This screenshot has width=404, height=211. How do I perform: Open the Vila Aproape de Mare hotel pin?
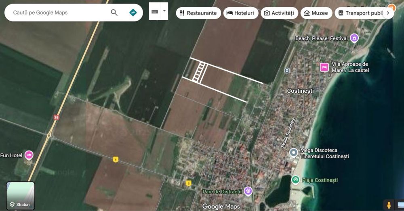[x=324, y=67]
